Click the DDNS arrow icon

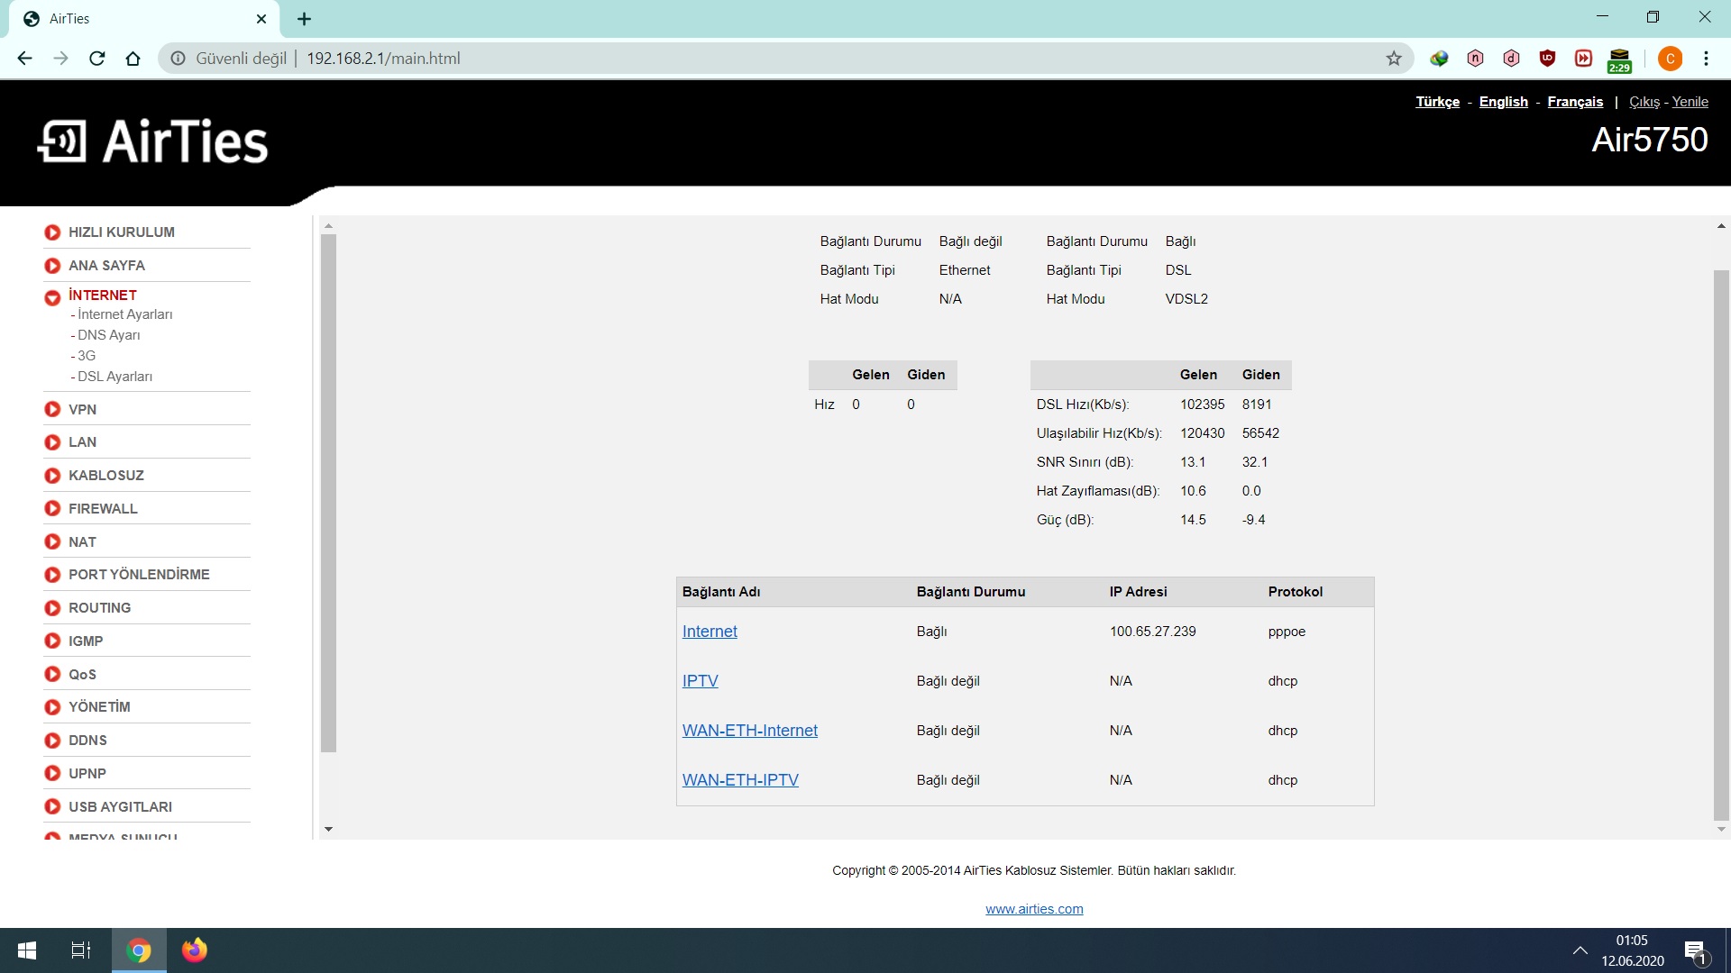tap(52, 741)
